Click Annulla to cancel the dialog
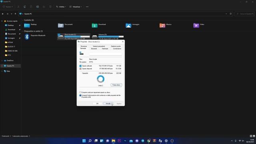Screen dimensions: 256x144 pos(108,104)
